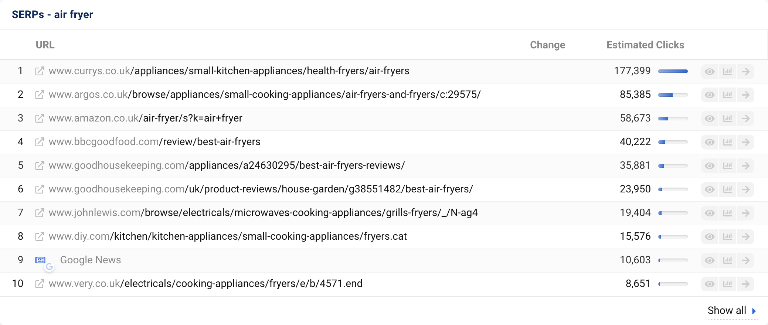Open external link icon for very.co.uk row
The image size is (768, 325).
(40, 284)
